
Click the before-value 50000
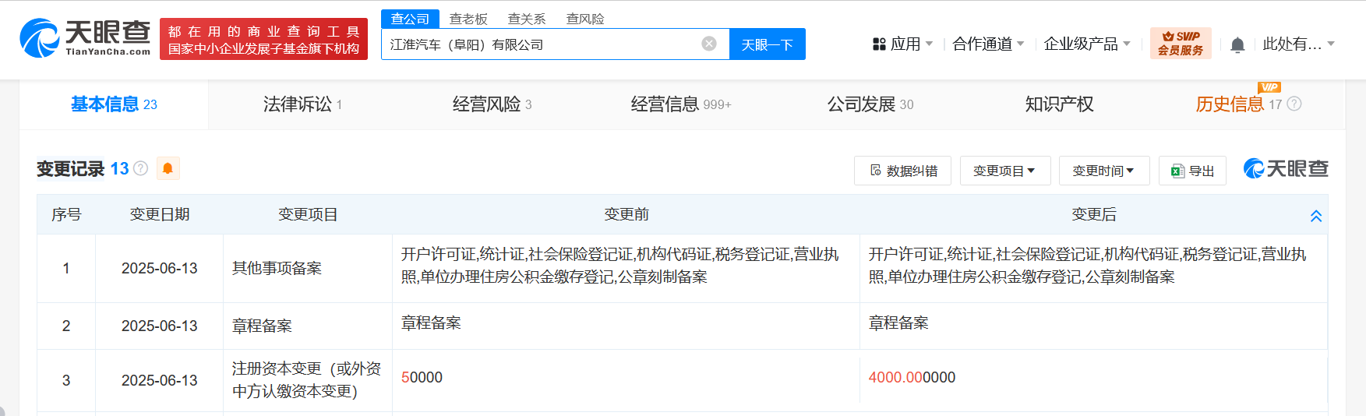pos(422,377)
